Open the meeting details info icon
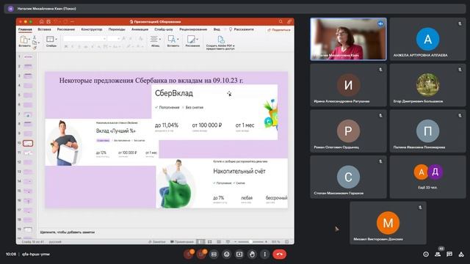 (x=426, y=254)
